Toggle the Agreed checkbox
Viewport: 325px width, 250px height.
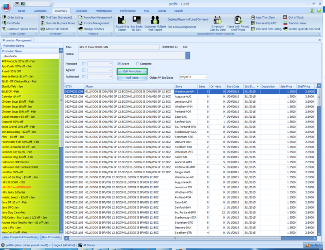[x=84, y=70]
